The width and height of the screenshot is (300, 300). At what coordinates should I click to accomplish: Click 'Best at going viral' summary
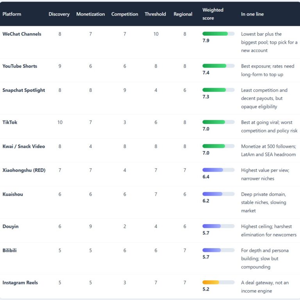coord(269,127)
